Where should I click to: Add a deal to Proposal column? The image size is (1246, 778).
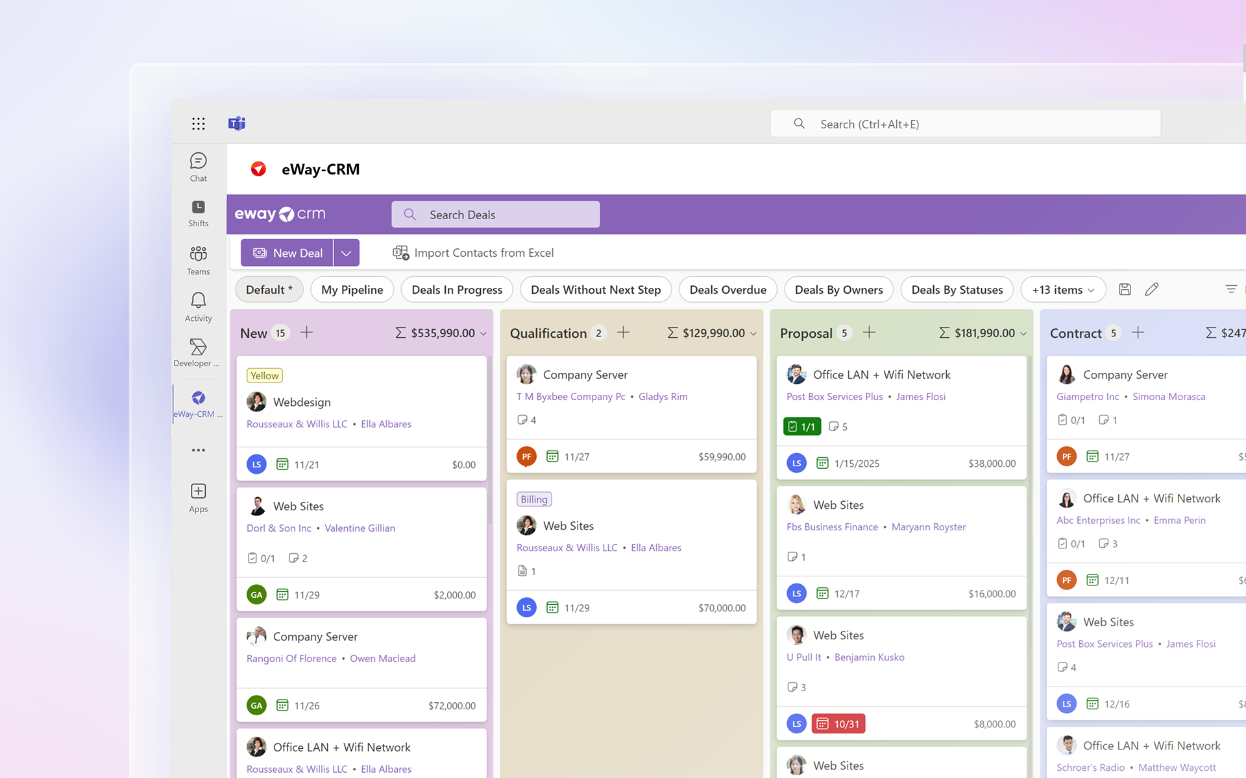(870, 333)
